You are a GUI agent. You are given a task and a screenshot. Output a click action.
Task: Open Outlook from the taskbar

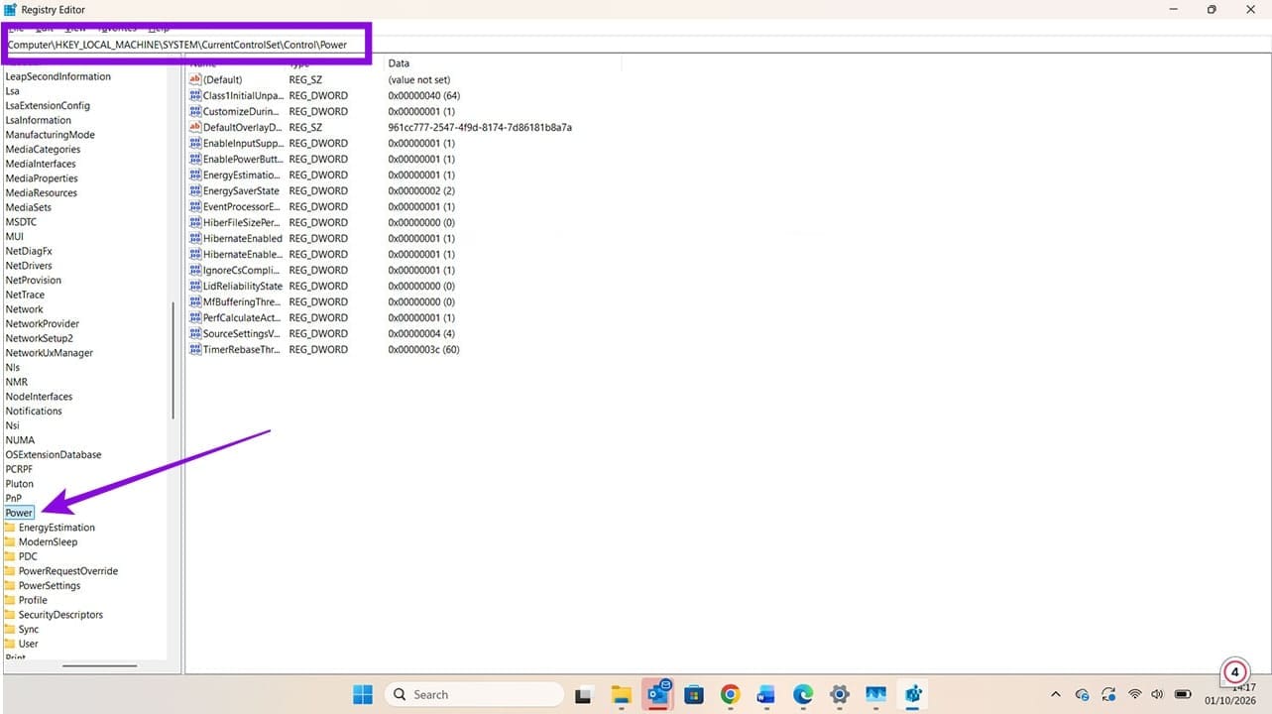click(657, 694)
